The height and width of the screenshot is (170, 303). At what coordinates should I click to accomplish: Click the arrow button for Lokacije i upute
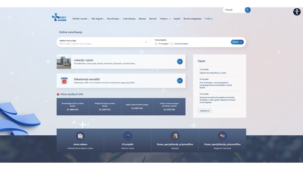(180, 62)
